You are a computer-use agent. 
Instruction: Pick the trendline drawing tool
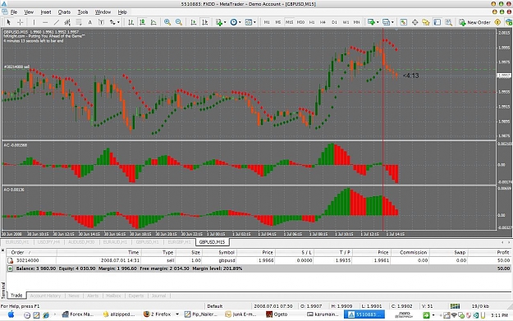tap(57, 22)
